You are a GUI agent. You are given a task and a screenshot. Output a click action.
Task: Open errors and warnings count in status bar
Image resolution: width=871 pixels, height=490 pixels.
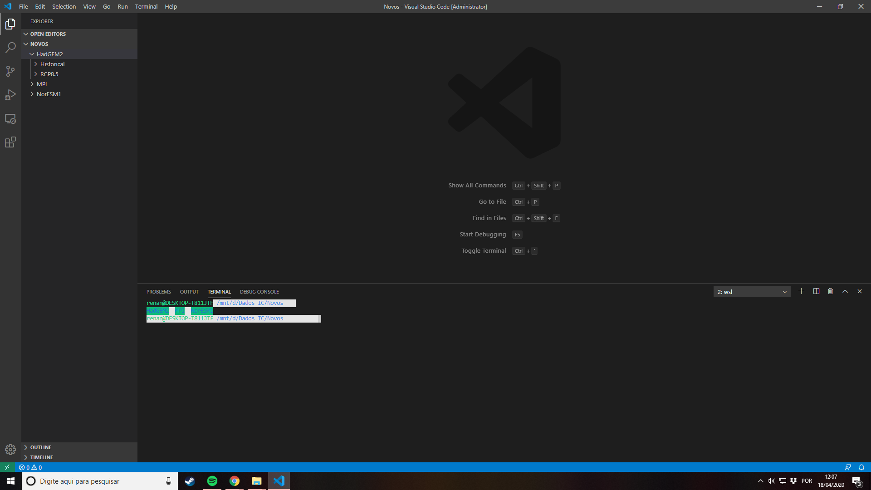click(30, 467)
